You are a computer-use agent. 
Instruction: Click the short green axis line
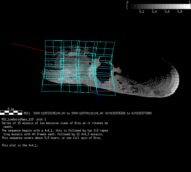pyautogui.click(x=108, y=62)
